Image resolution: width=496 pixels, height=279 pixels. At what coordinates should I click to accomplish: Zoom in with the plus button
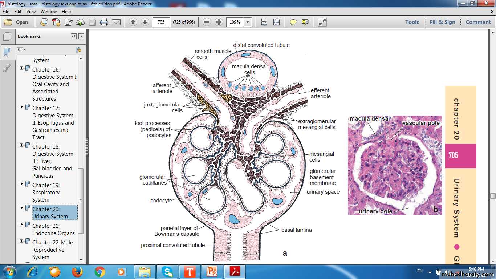[x=219, y=22]
